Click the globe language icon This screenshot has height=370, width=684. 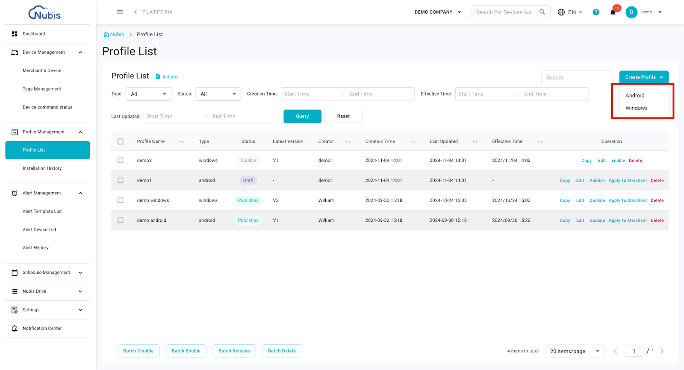coord(561,12)
